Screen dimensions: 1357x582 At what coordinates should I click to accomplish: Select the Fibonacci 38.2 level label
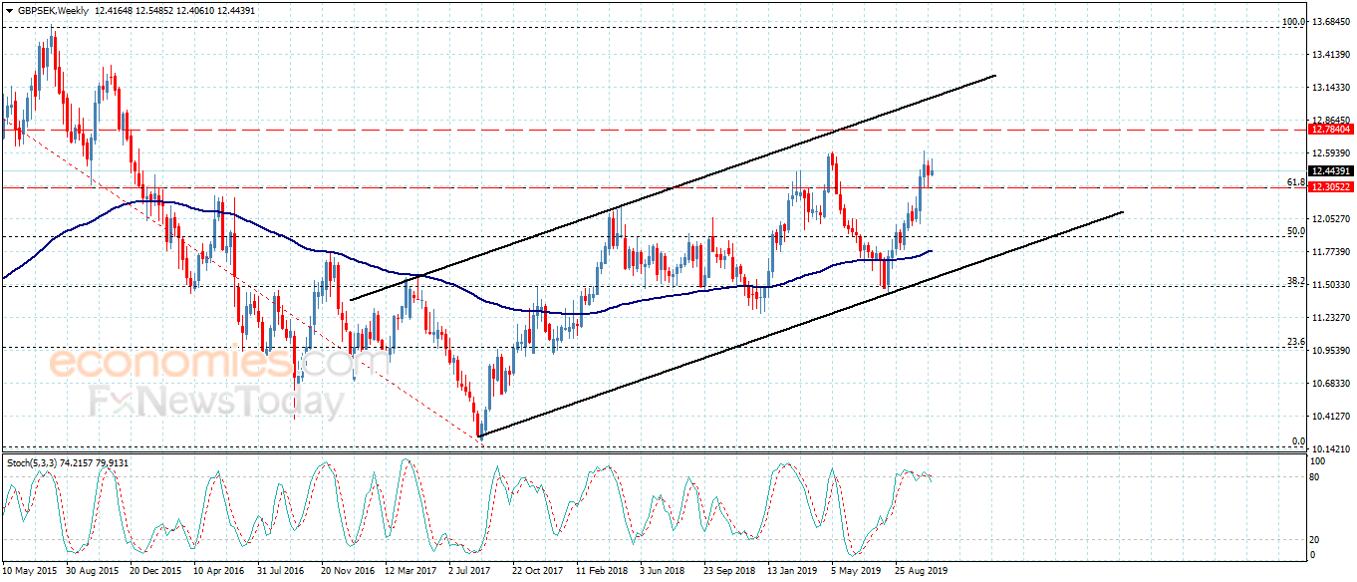click(x=1296, y=281)
